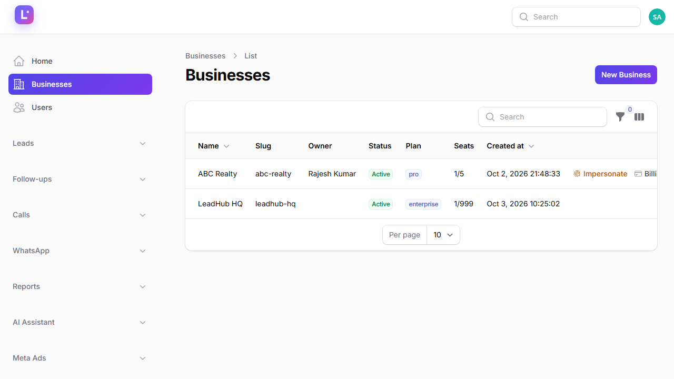
Task: Click the New Business button
Action: pos(626,75)
